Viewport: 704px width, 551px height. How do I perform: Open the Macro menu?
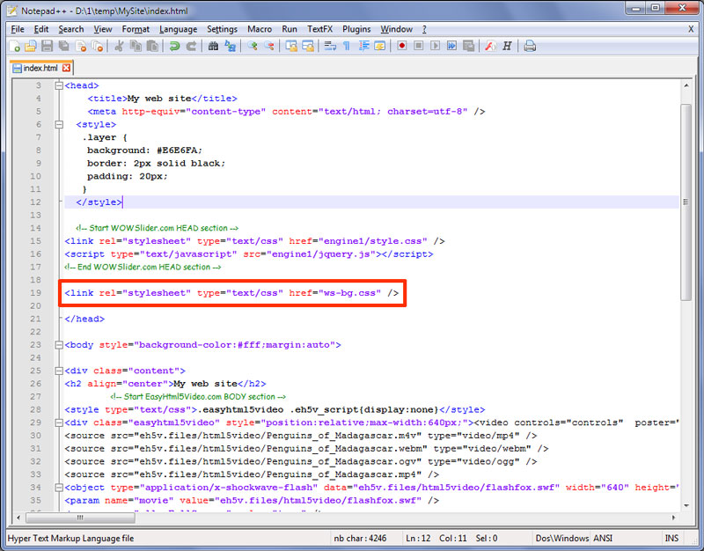(260, 29)
